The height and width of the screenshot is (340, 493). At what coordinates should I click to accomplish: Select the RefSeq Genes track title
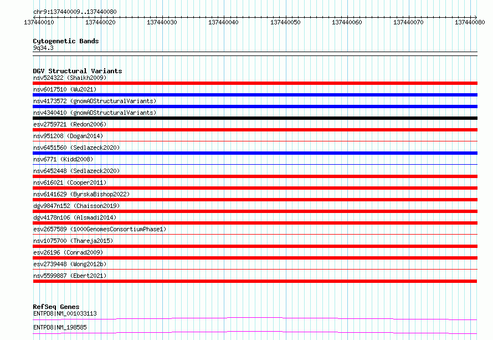click(x=56, y=307)
